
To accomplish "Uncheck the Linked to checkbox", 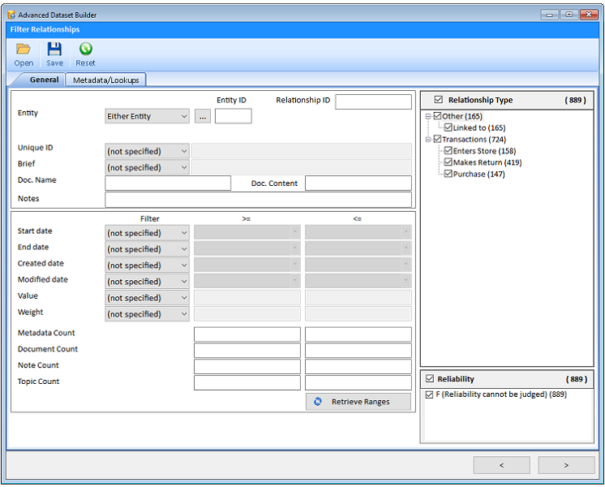I will (448, 127).
